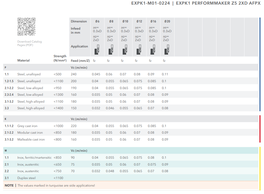Select the Ø6 dimension column header
The width and height of the screenshot is (264, 194).
coord(97,21)
